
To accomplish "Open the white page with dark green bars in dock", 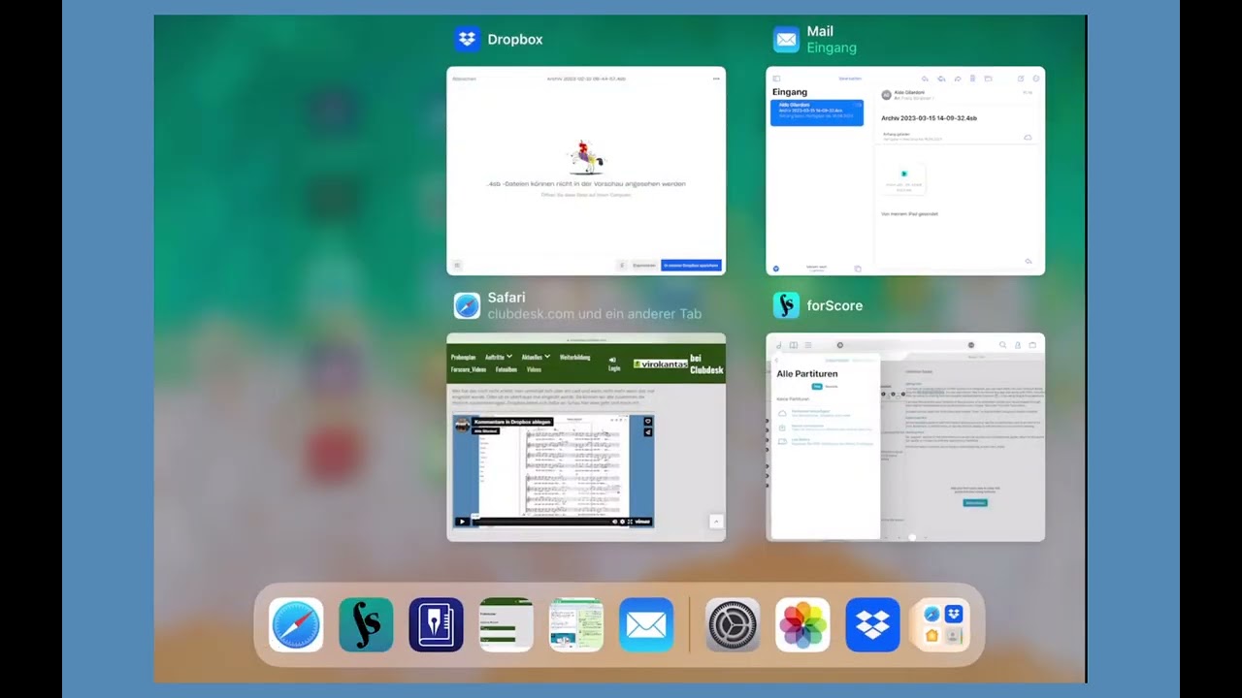I will tap(506, 624).
